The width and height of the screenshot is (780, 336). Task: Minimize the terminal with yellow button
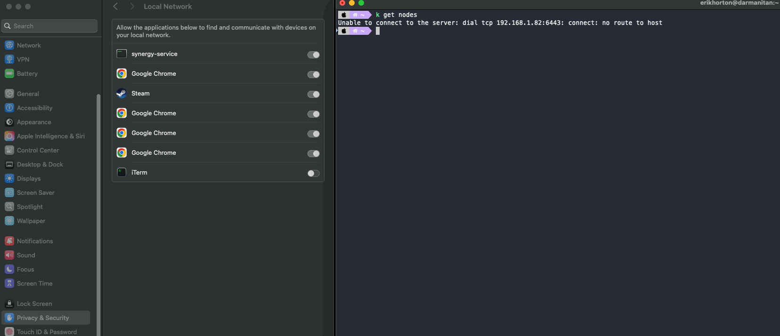click(352, 3)
